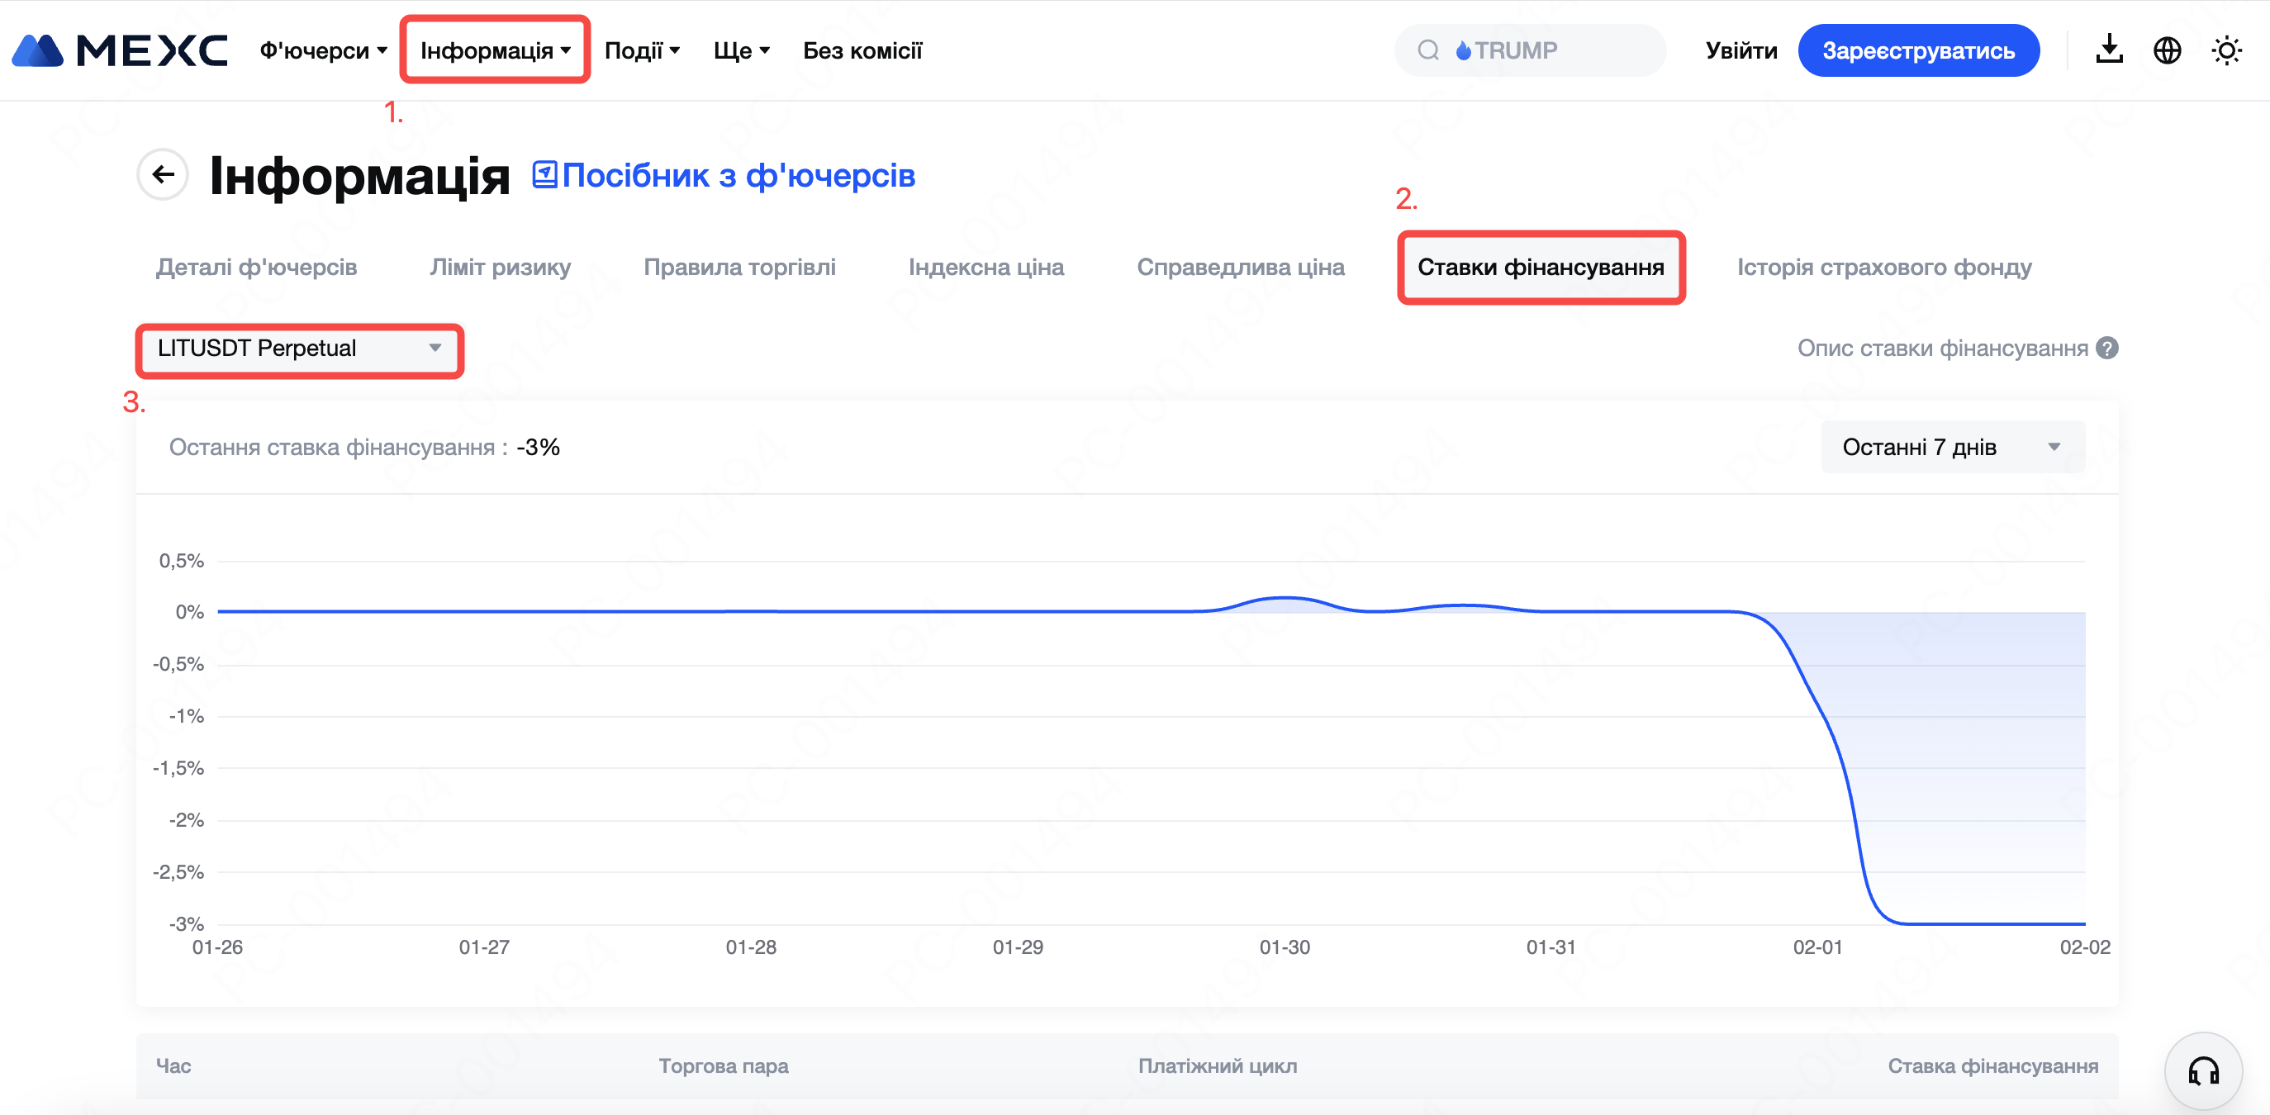The height and width of the screenshot is (1115, 2270).
Task: Click the MEXC logo
Action: click(120, 50)
